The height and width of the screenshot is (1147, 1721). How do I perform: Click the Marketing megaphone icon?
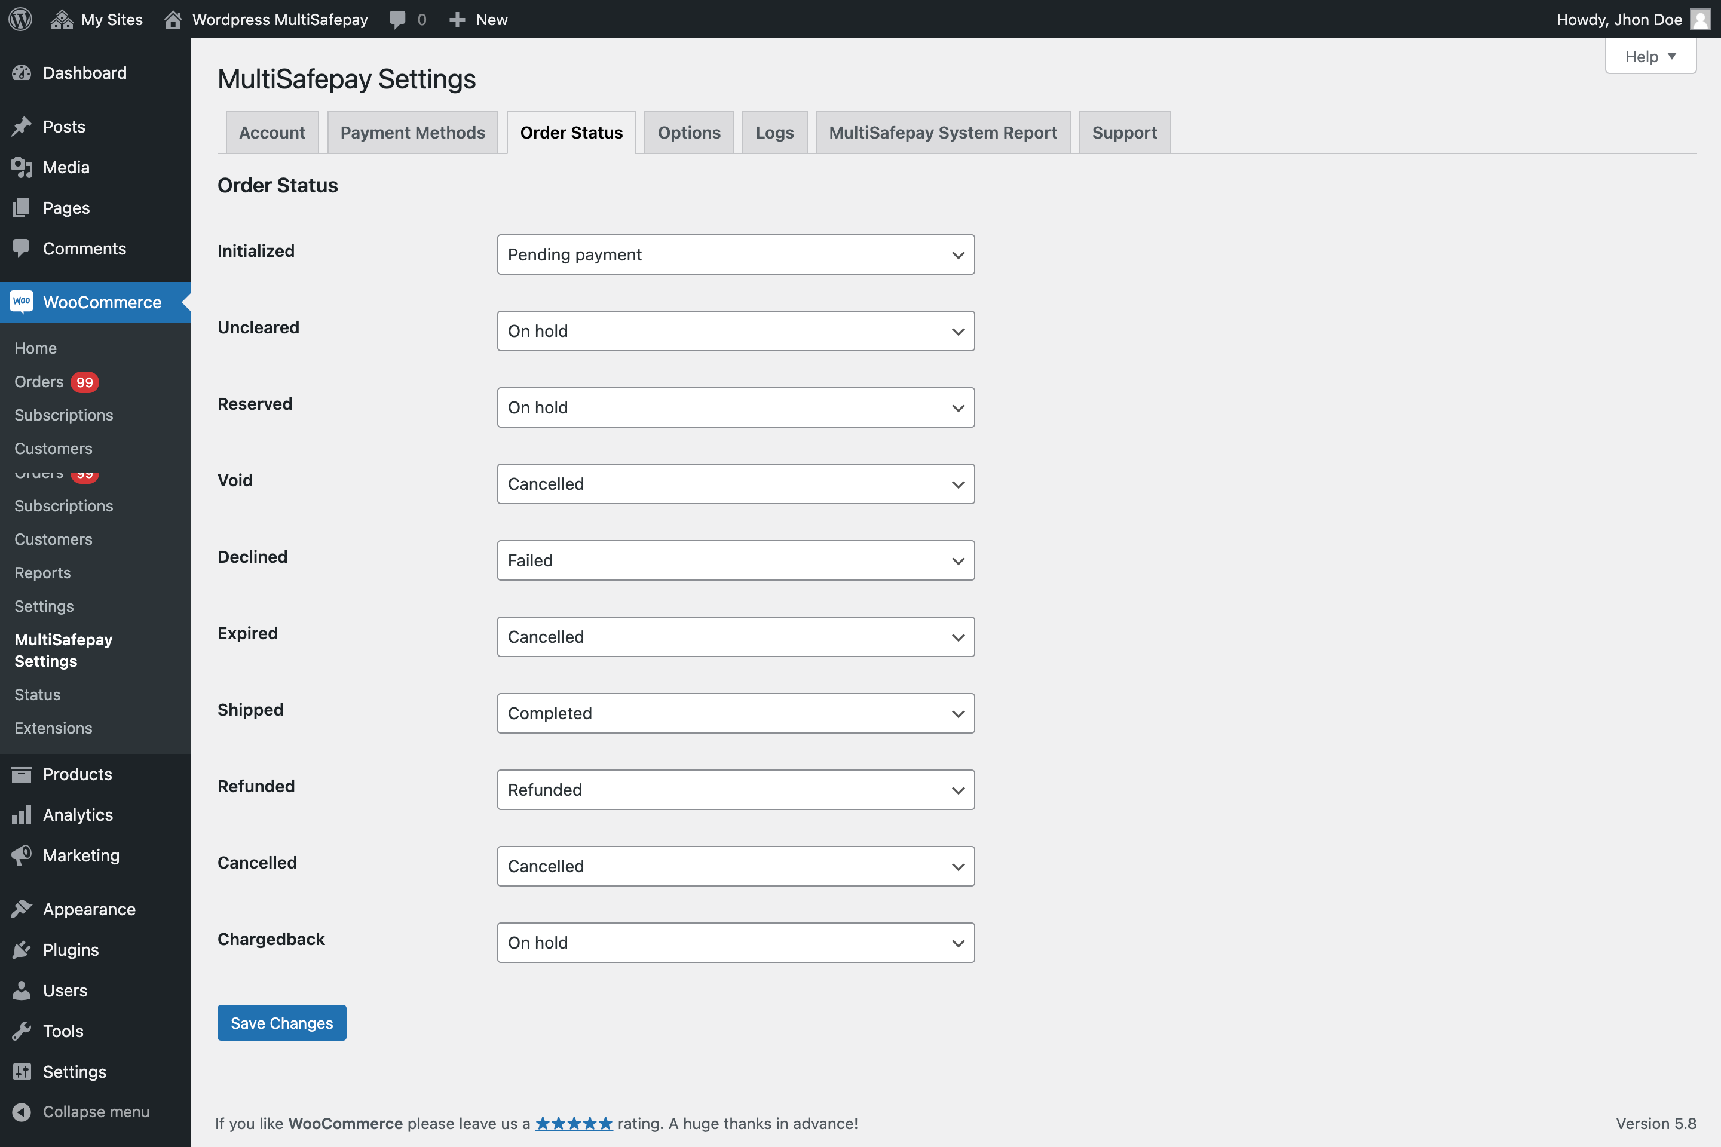point(22,855)
